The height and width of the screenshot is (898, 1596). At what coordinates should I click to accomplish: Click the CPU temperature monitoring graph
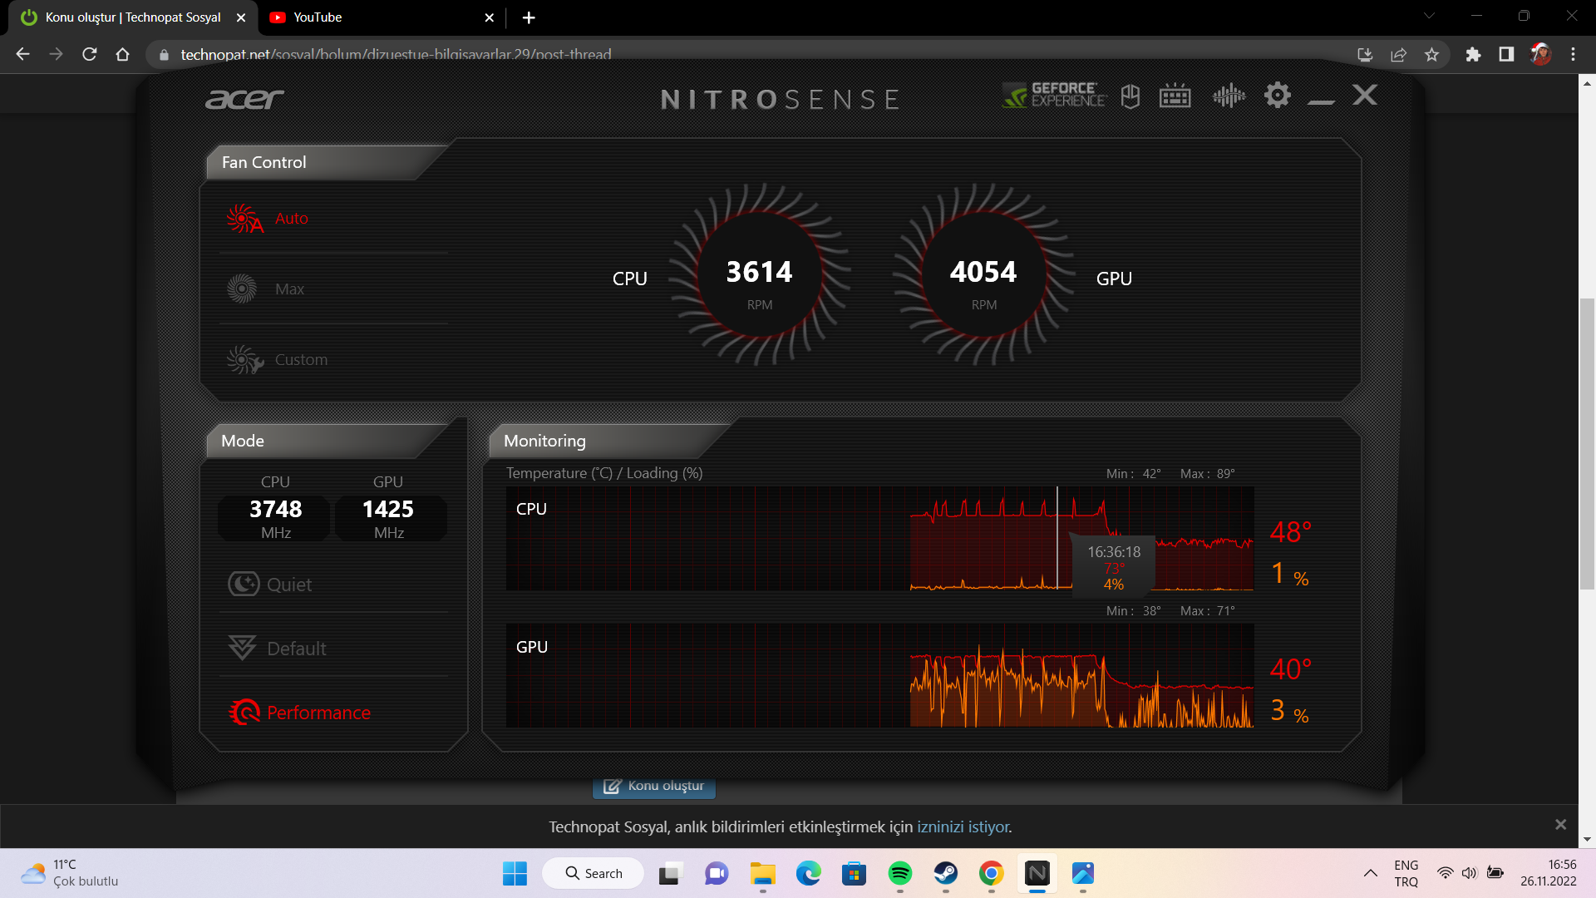coord(879,539)
